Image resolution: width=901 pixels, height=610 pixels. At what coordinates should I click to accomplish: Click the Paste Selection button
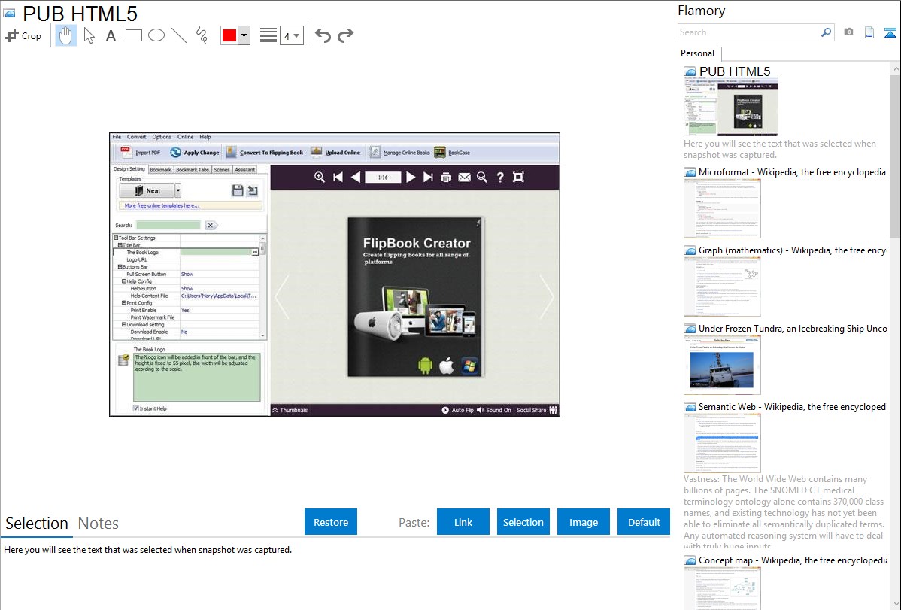tap(523, 522)
